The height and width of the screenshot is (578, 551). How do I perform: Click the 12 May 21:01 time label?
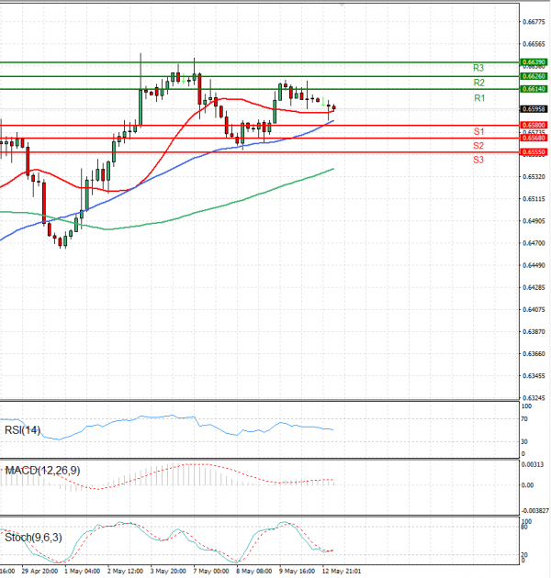tap(342, 572)
